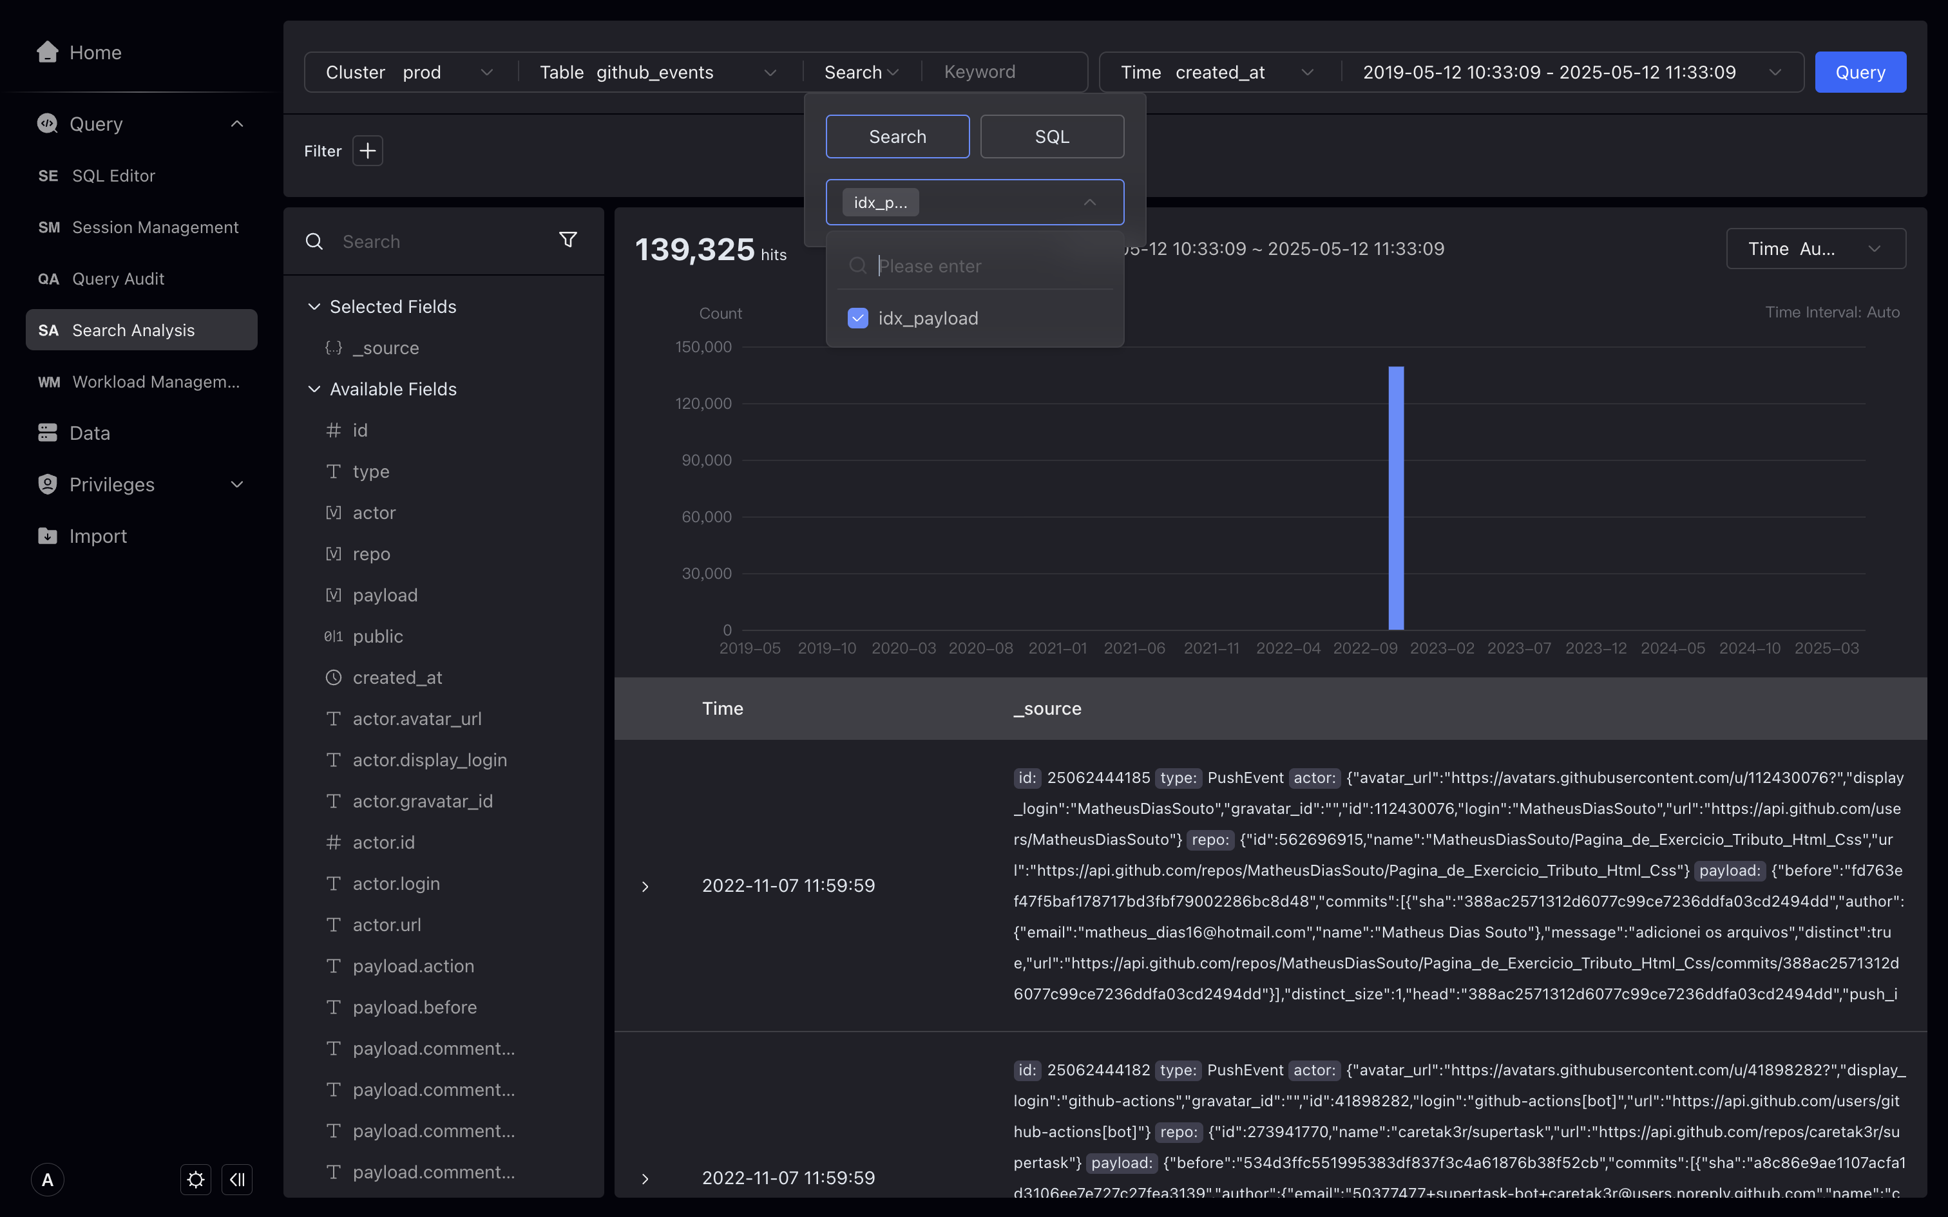Click the variant icon beside actor field
The width and height of the screenshot is (1948, 1217).
[x=333, y=513]
